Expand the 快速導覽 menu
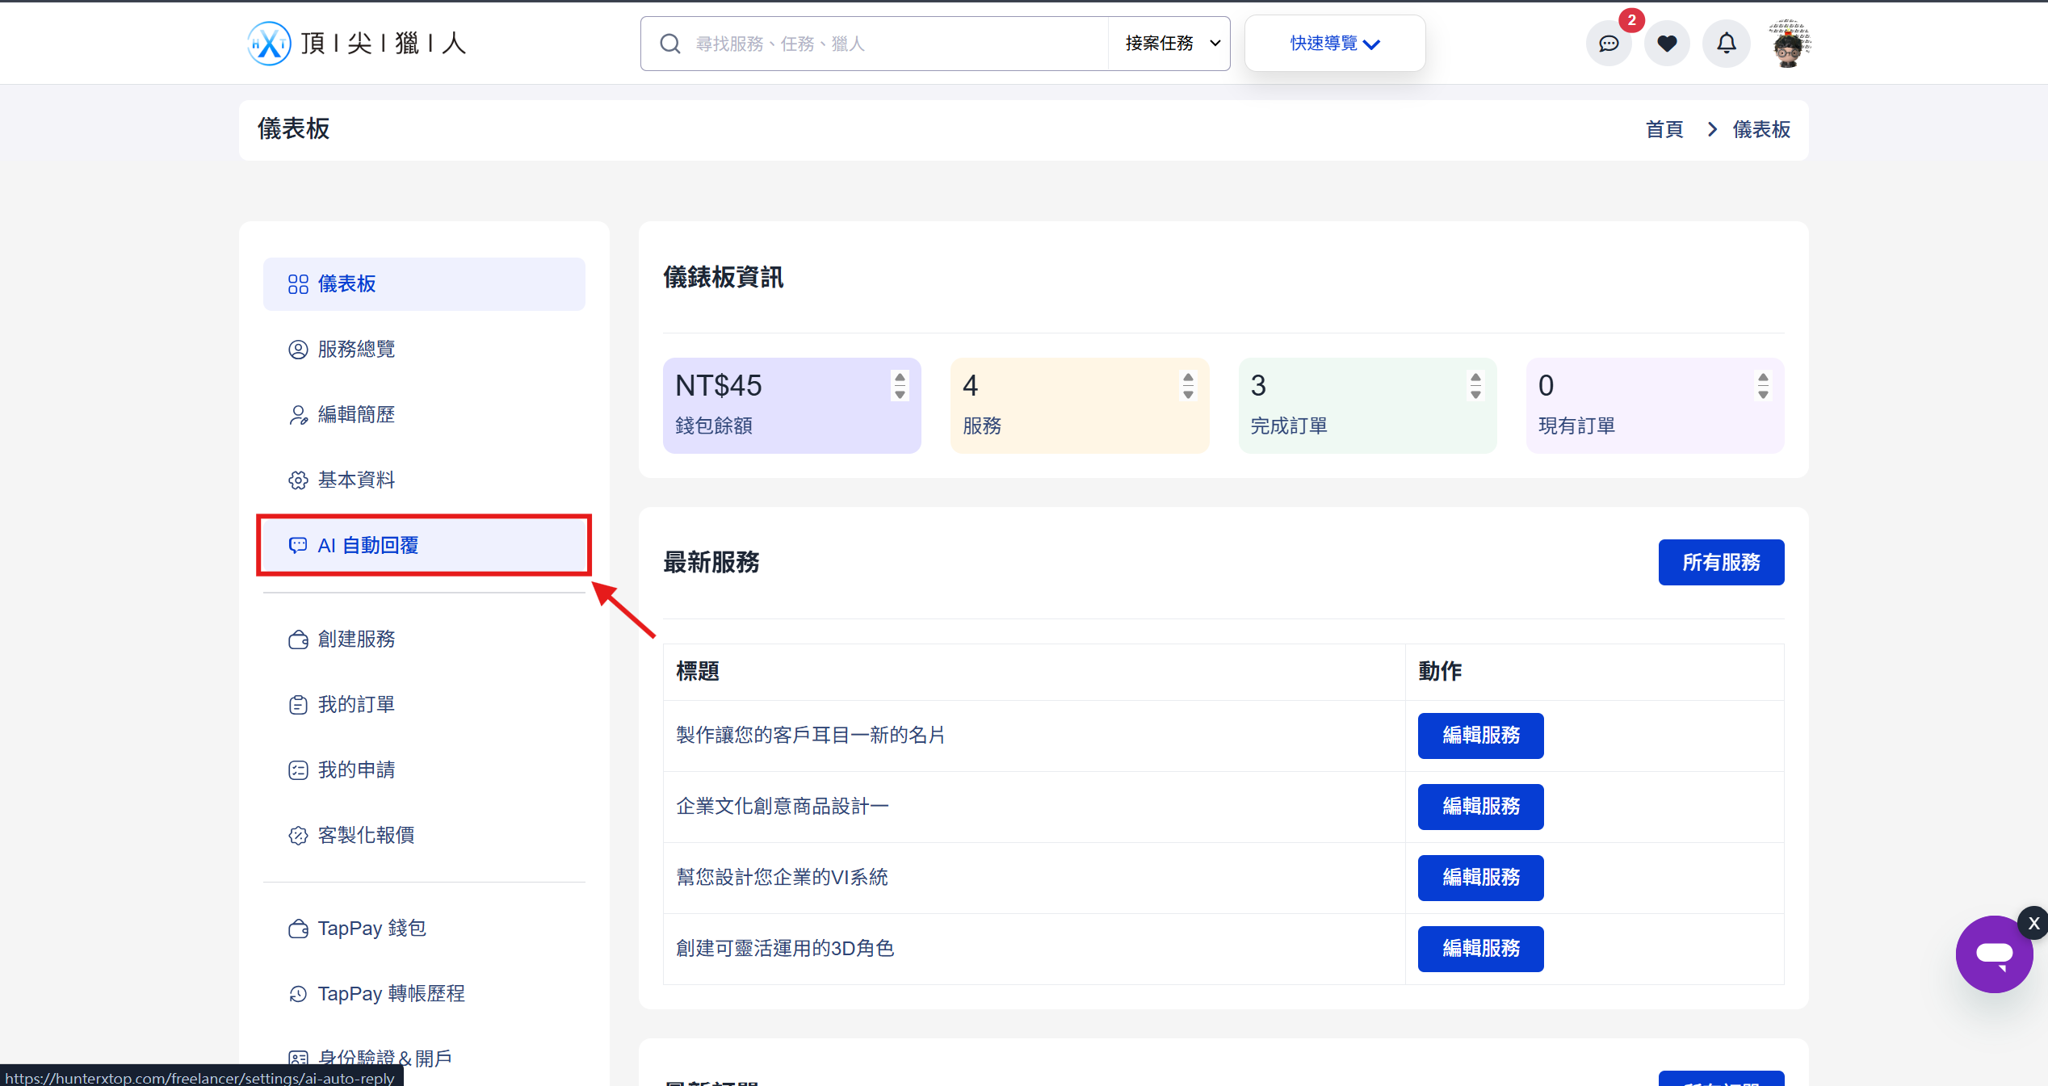2048x1086 pixels. (1334, 44)
